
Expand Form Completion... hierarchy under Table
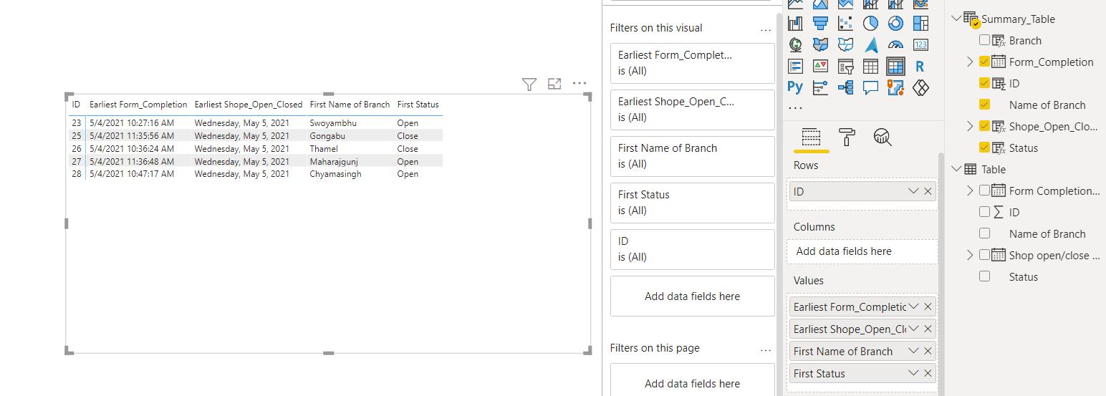pyautogui.click(x=970, y=190)
